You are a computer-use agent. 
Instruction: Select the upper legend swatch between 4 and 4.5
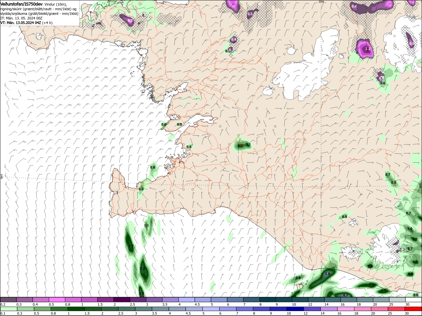coord(187,300)
